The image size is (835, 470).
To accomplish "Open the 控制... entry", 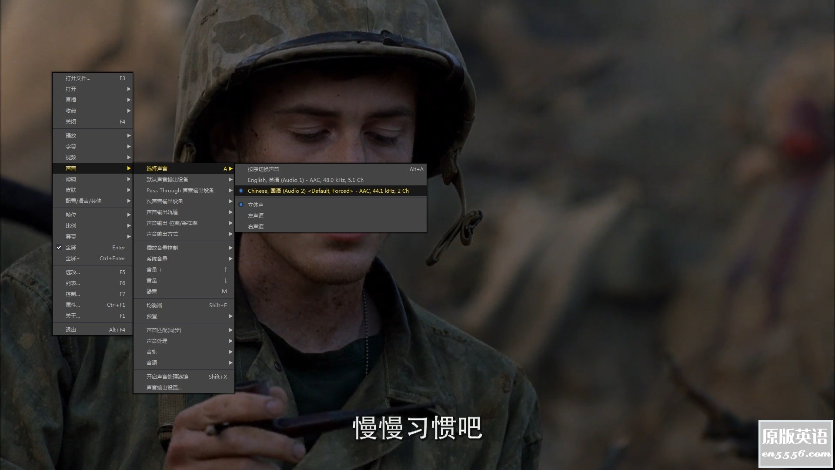I will (93, 294).
